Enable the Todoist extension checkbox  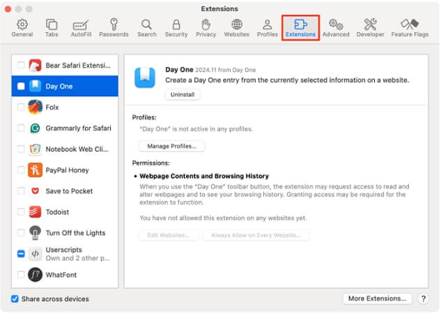pos(21,212)
